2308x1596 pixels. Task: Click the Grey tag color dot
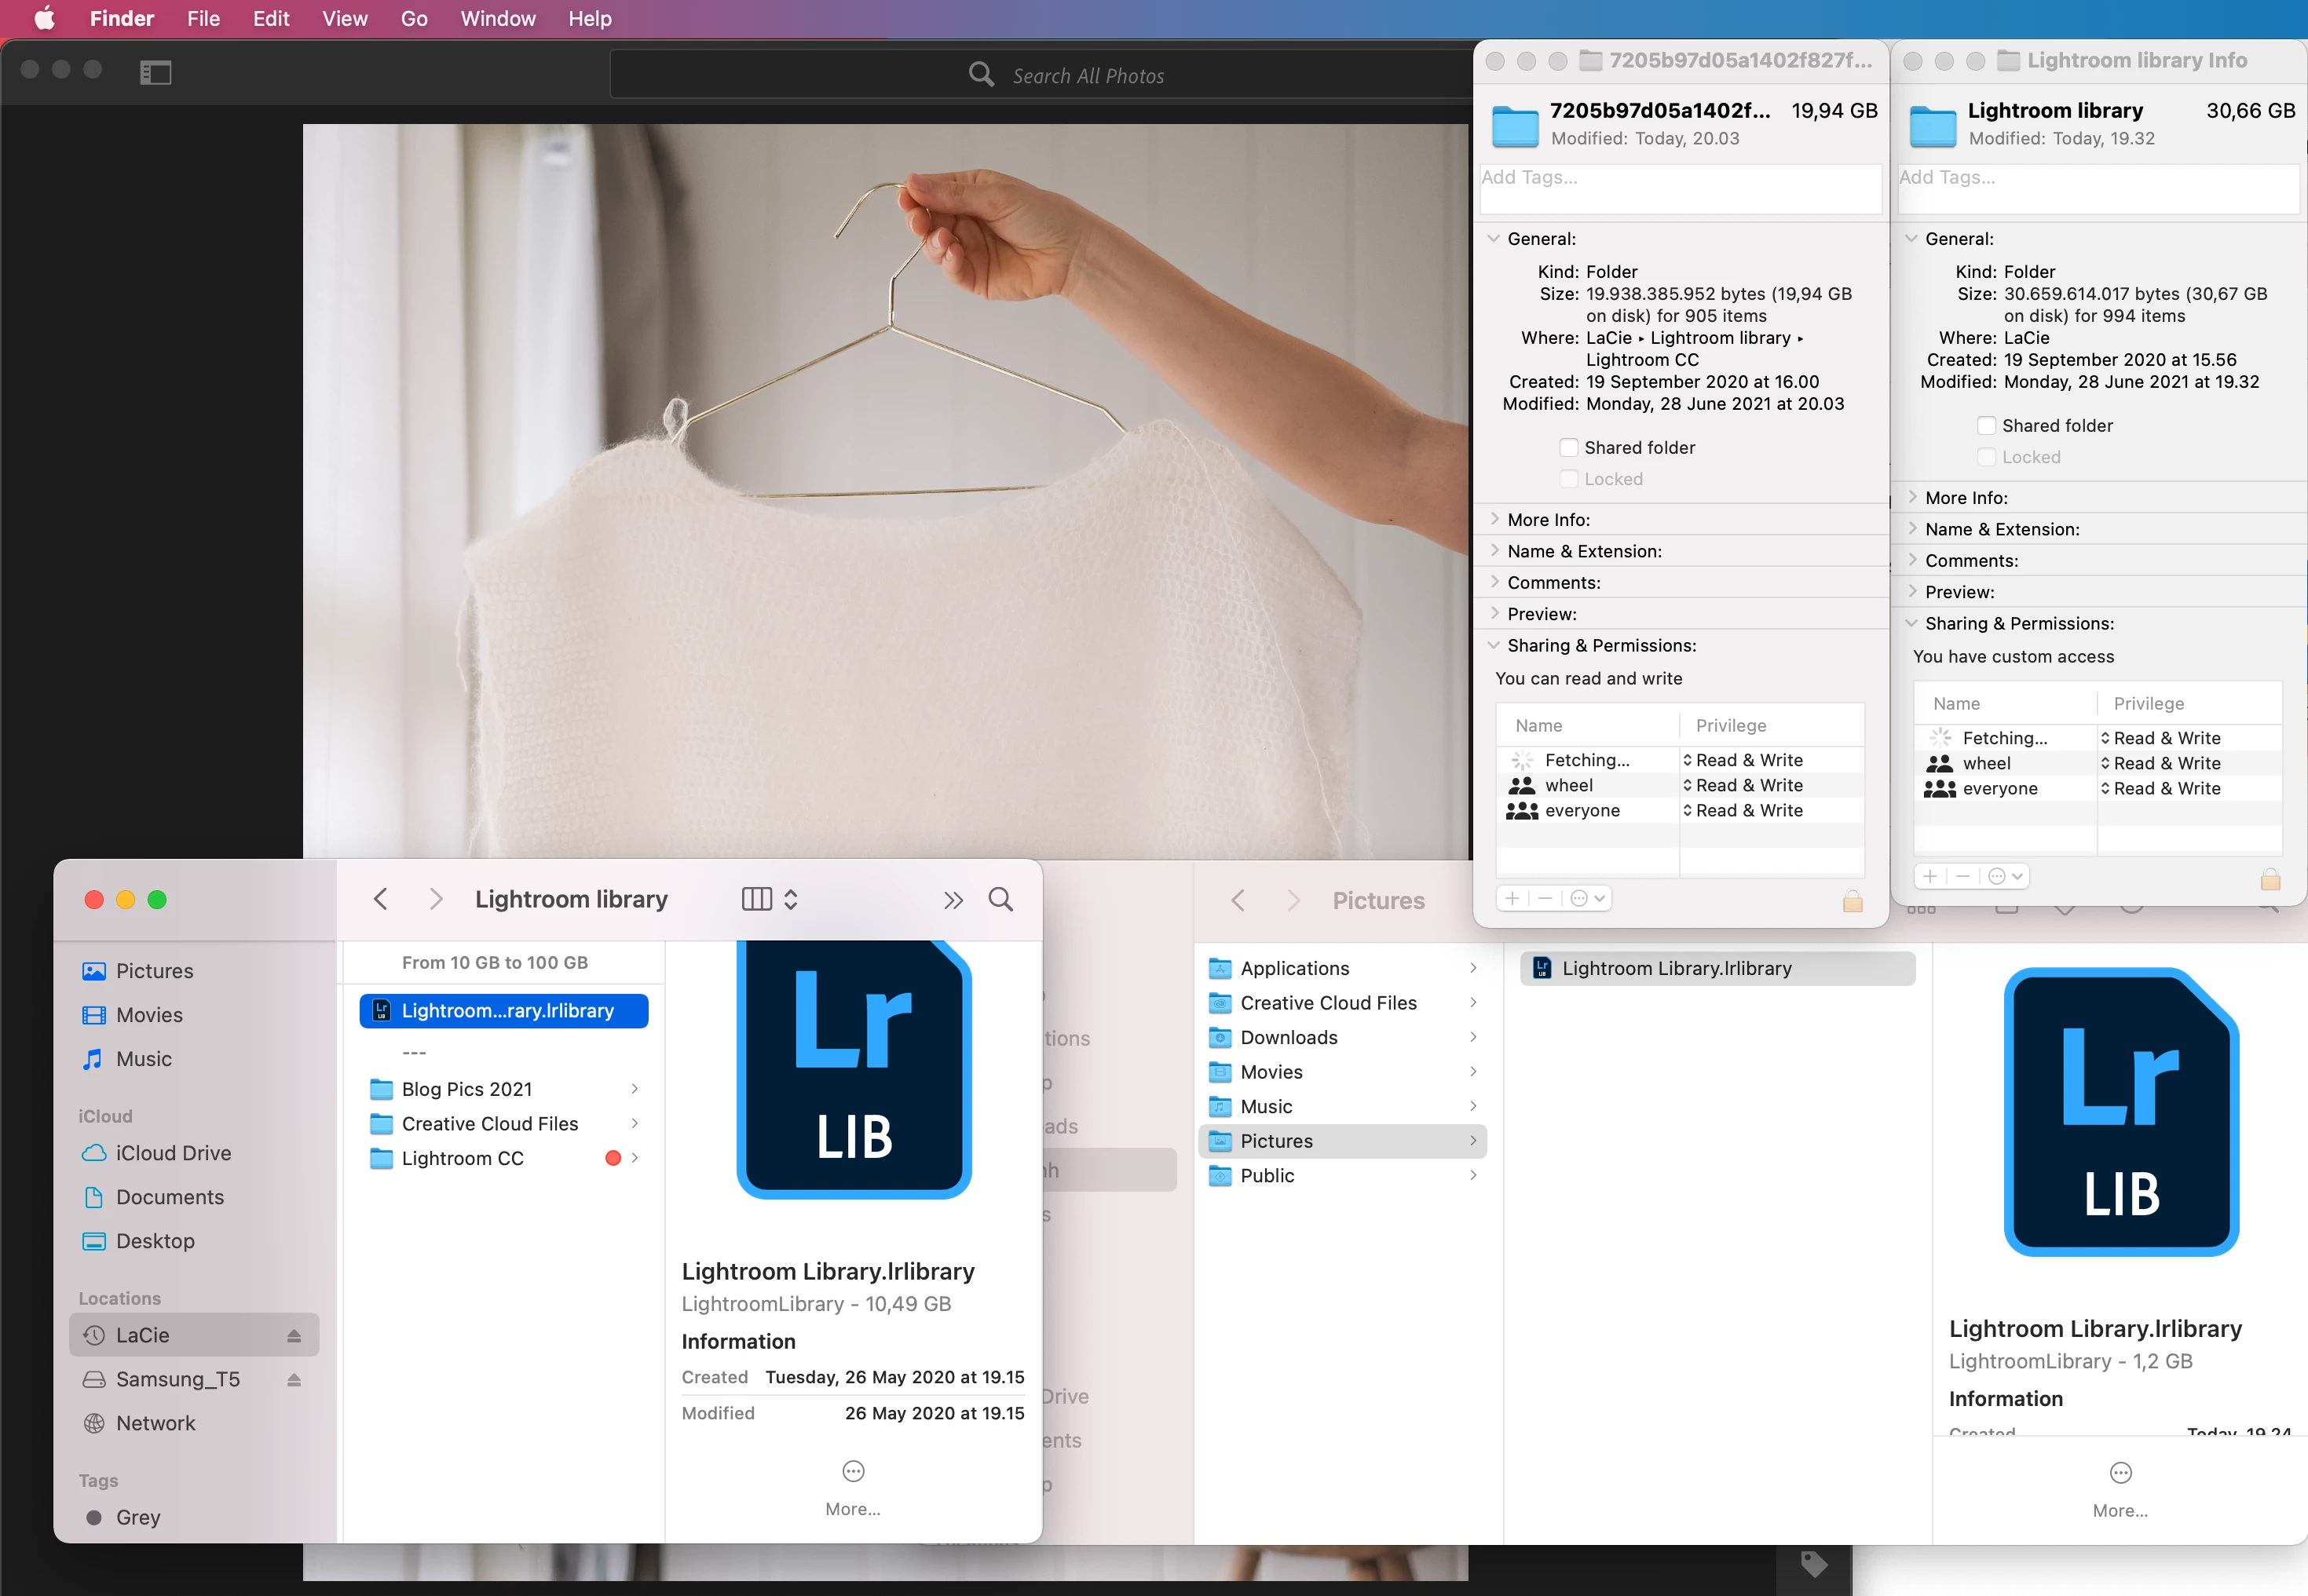[94, 1517]
